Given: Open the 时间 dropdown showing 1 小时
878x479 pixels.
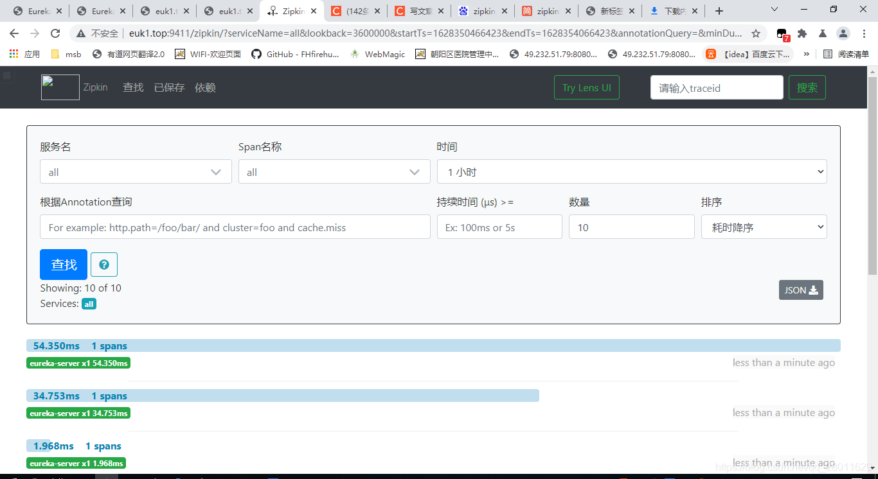Looking at the screenshot, I should pos(632,171).
